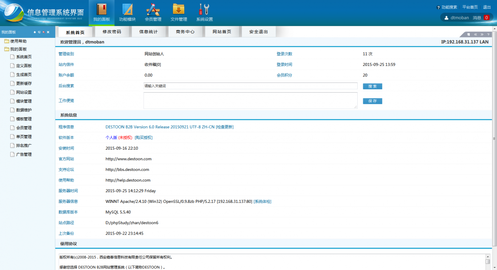Click the page's vertical scrollbar
The height and width of the screenshot is (270, 497).
tap(494, 139)
